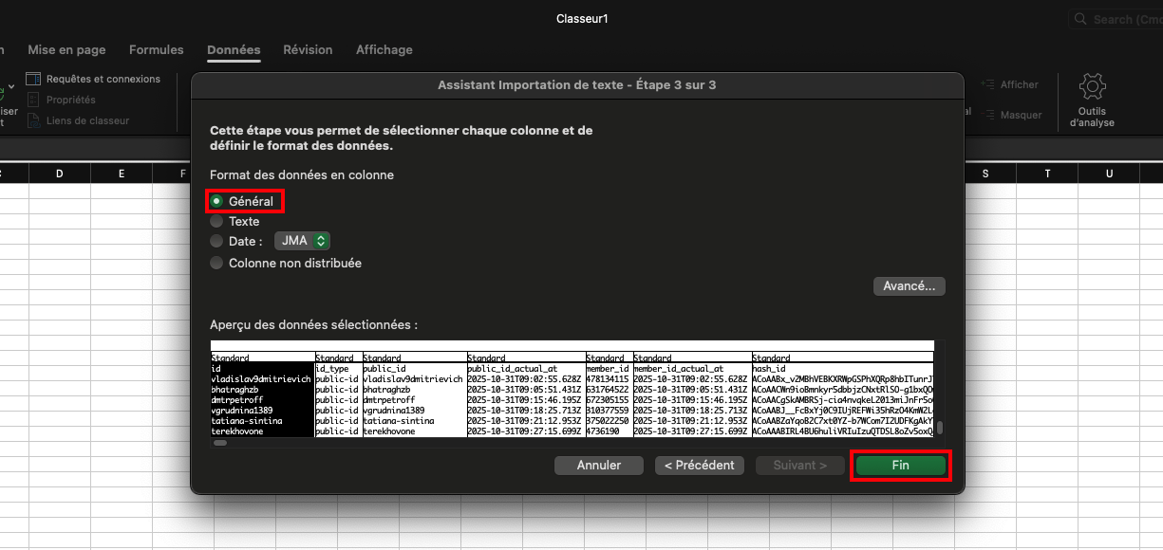
Task: Click the Avancé... button
Action: pos(909,285)
